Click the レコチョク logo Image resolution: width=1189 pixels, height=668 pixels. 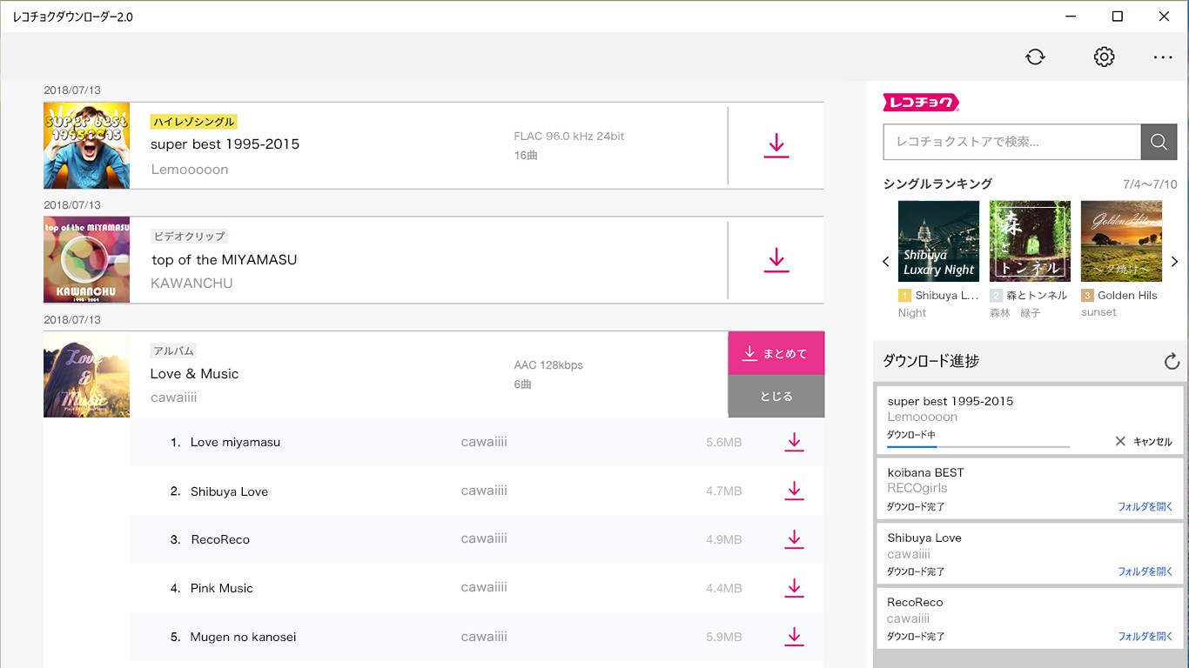pos(921,103)
